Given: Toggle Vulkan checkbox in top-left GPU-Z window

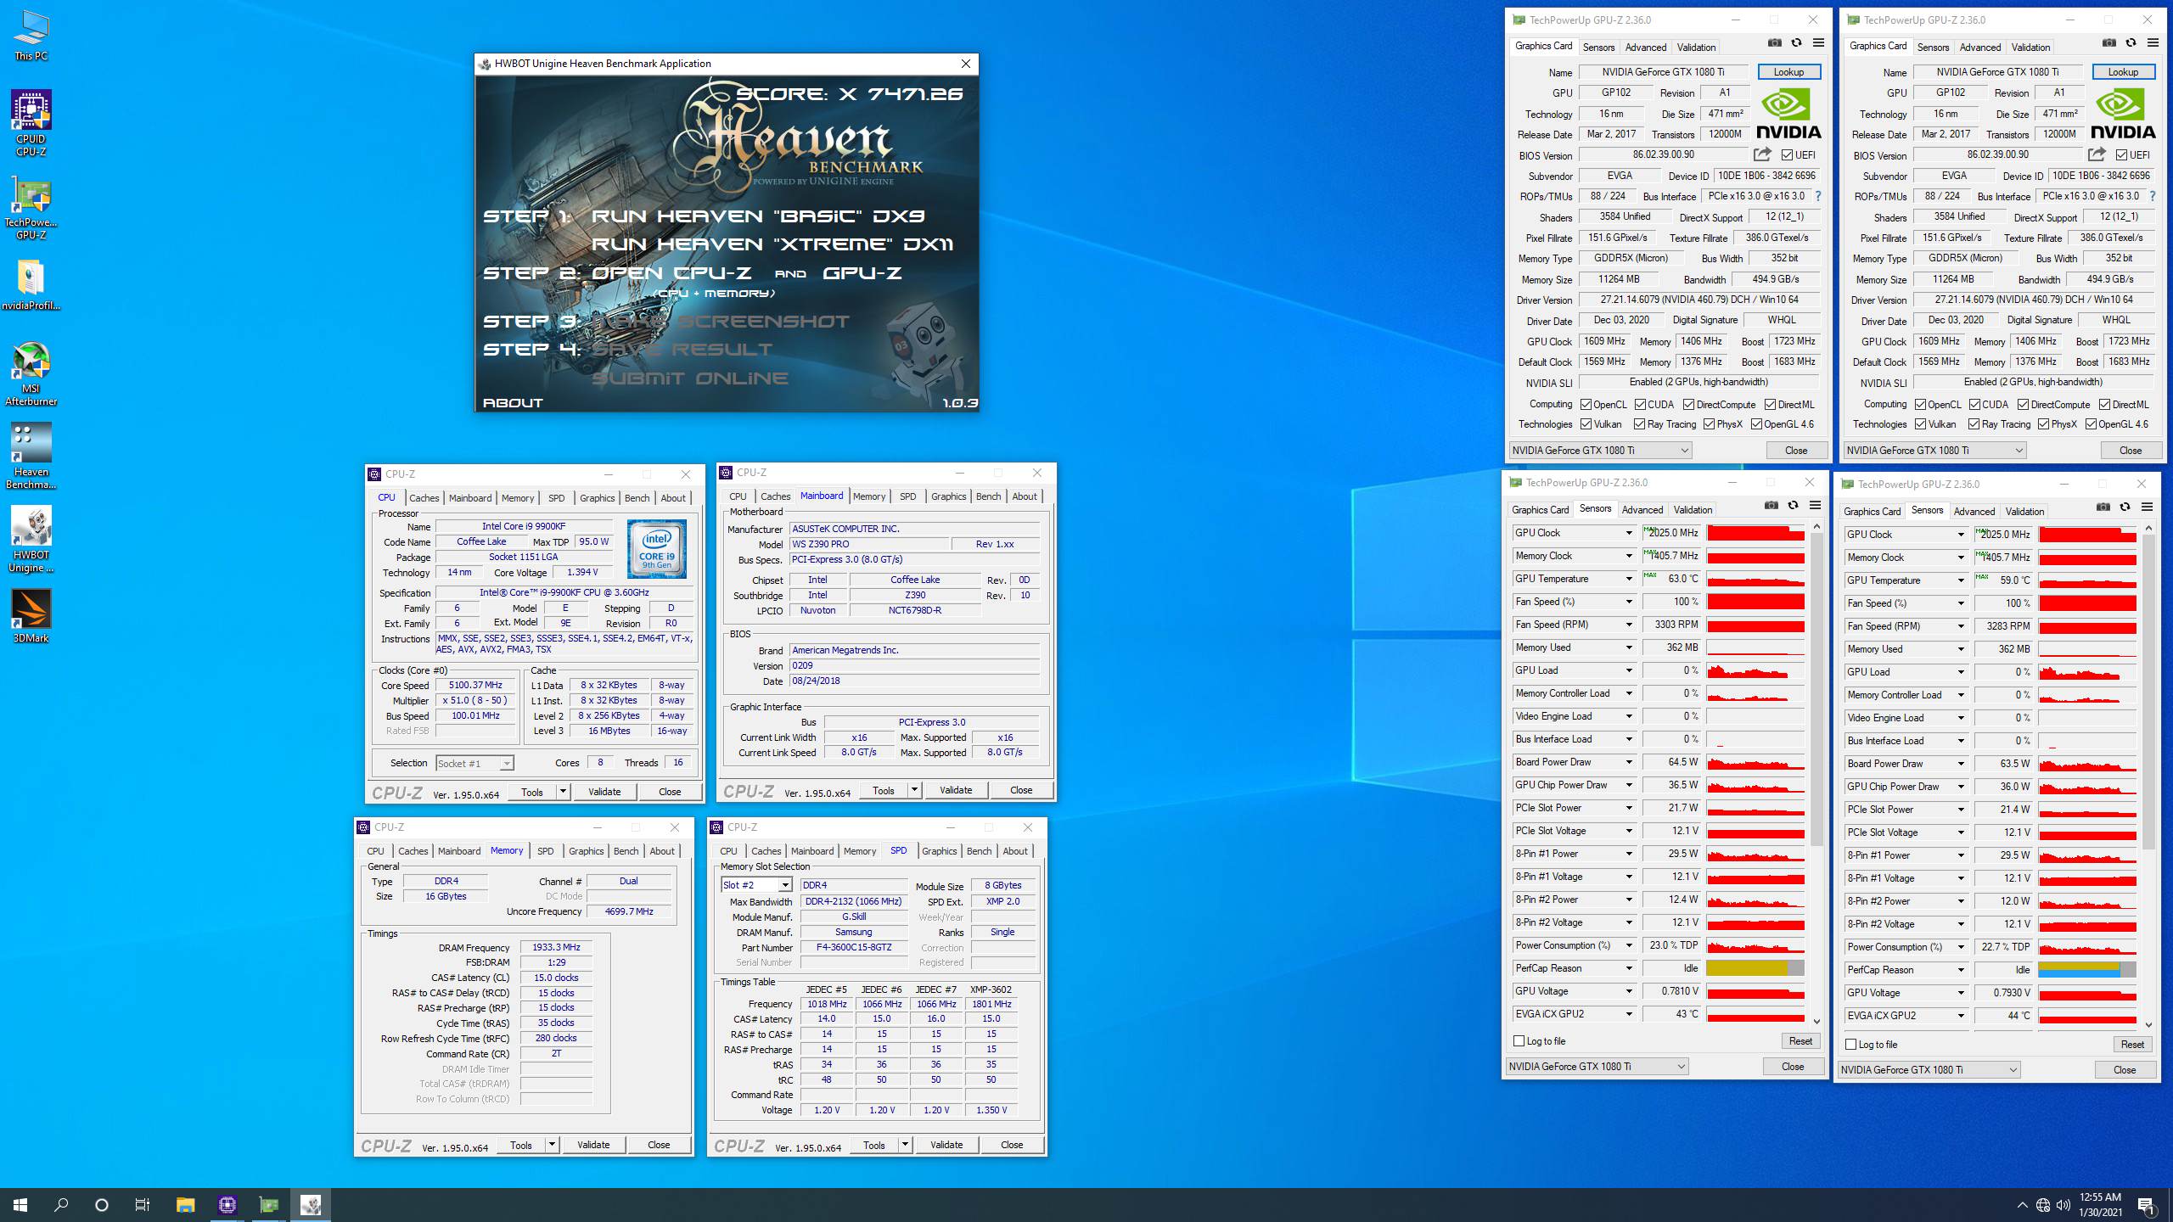Looking at the screenshot, I should [1586, 424].
